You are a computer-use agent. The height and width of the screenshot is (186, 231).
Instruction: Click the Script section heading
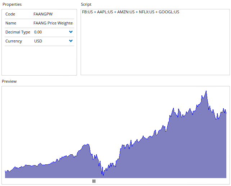(x=86, y=4)
